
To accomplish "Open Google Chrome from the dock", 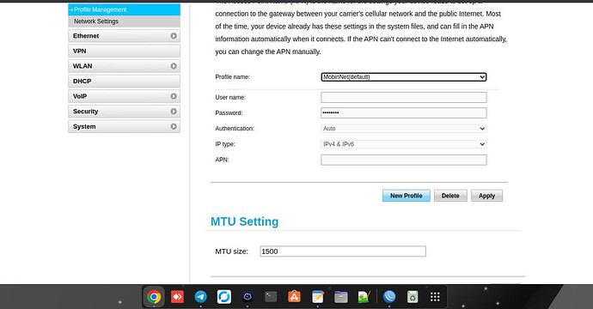I will 154,297.
